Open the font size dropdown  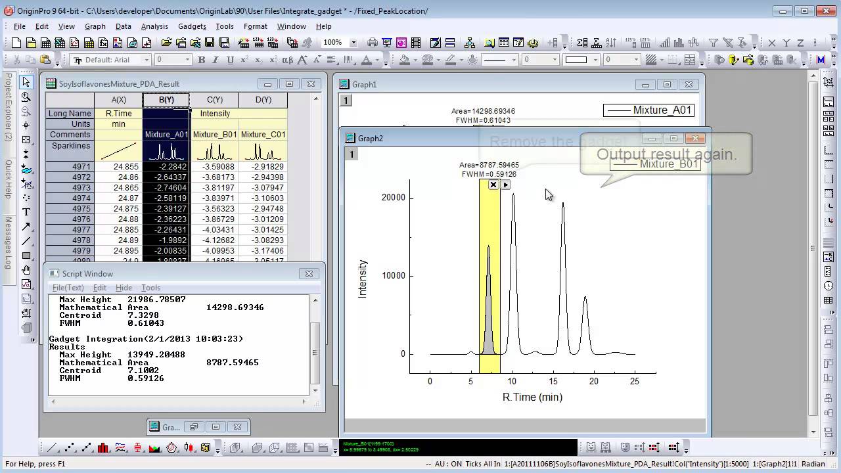[187, 60]
